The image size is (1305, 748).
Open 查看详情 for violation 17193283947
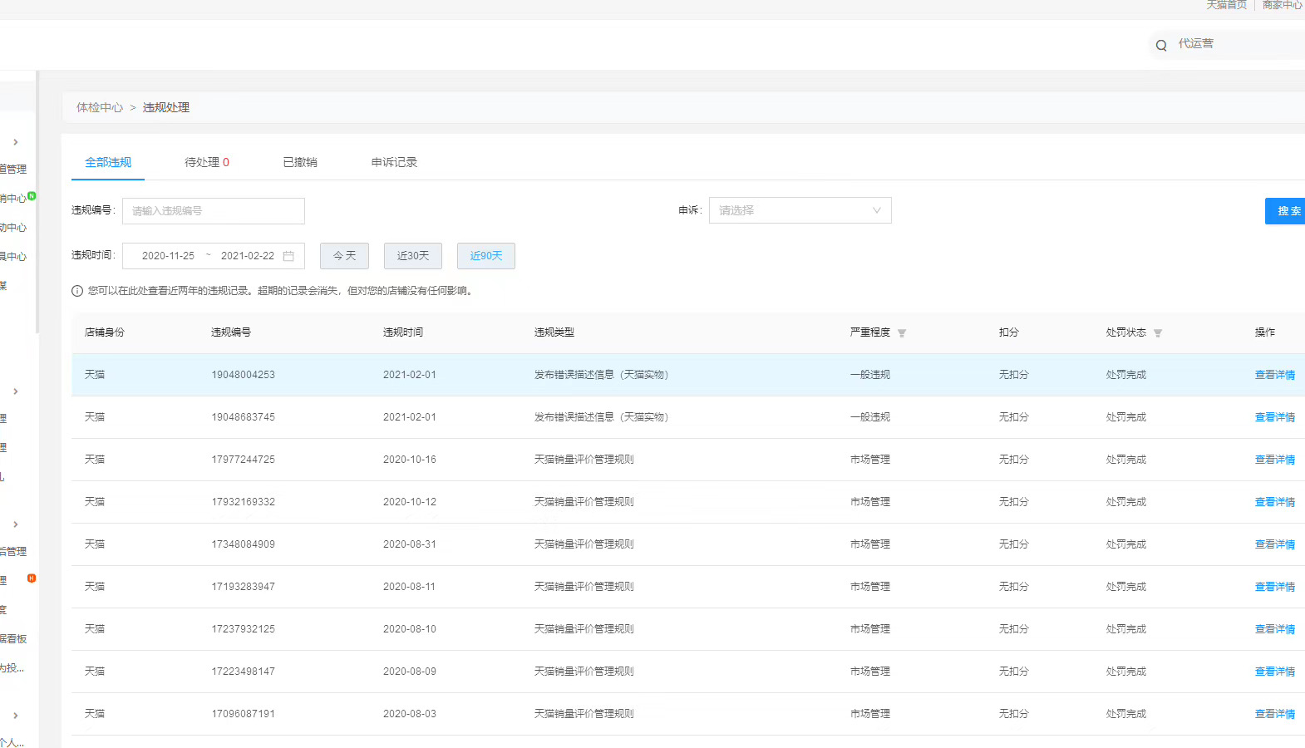pos(1275,587)
